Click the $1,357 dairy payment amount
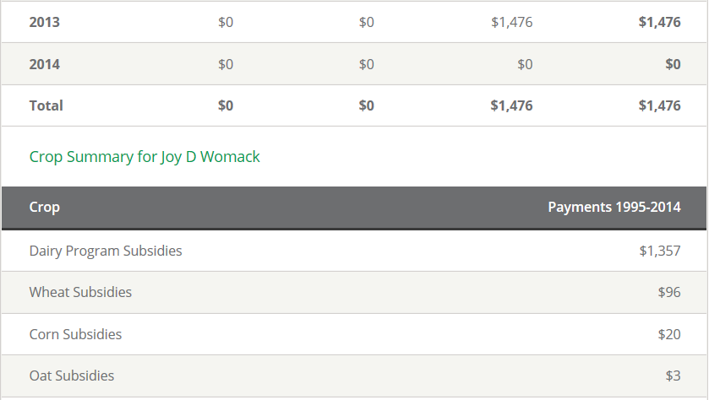The height and width of the screenshot is (400, 709). 660,251
